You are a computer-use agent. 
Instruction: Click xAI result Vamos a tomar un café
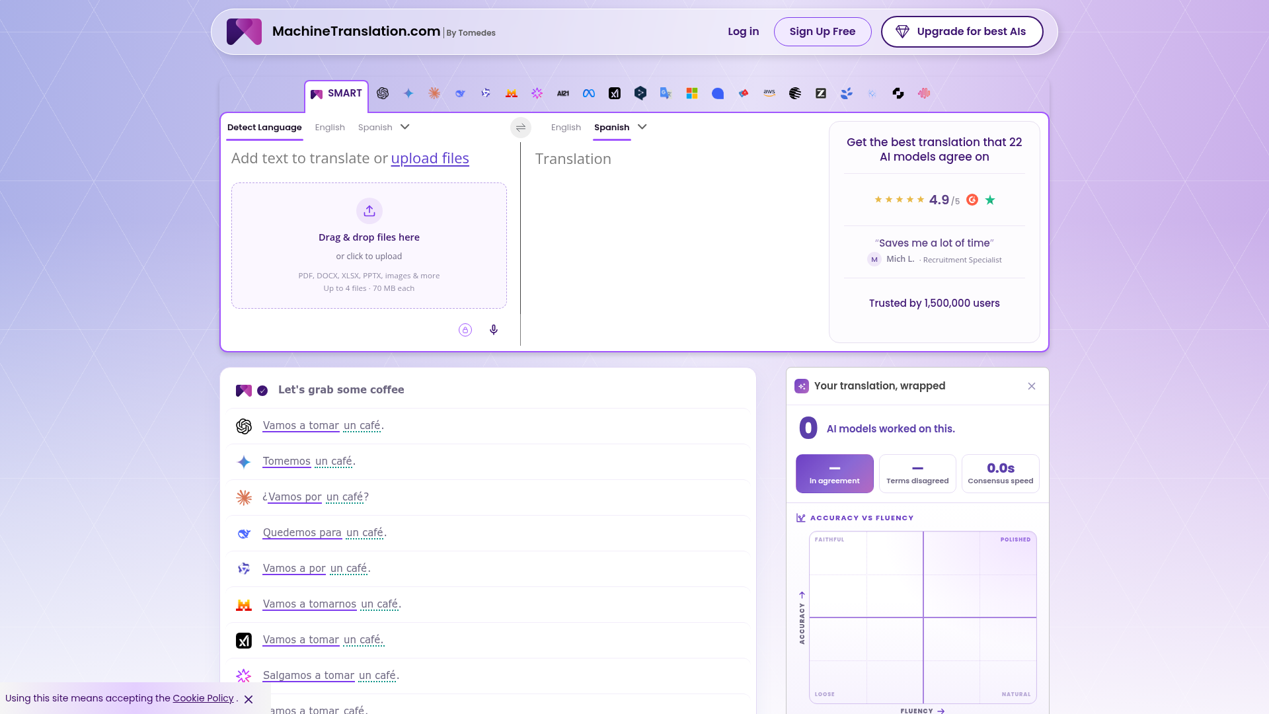click(323, 640)
